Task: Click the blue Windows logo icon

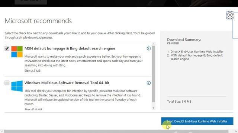Action: [17, 86]
